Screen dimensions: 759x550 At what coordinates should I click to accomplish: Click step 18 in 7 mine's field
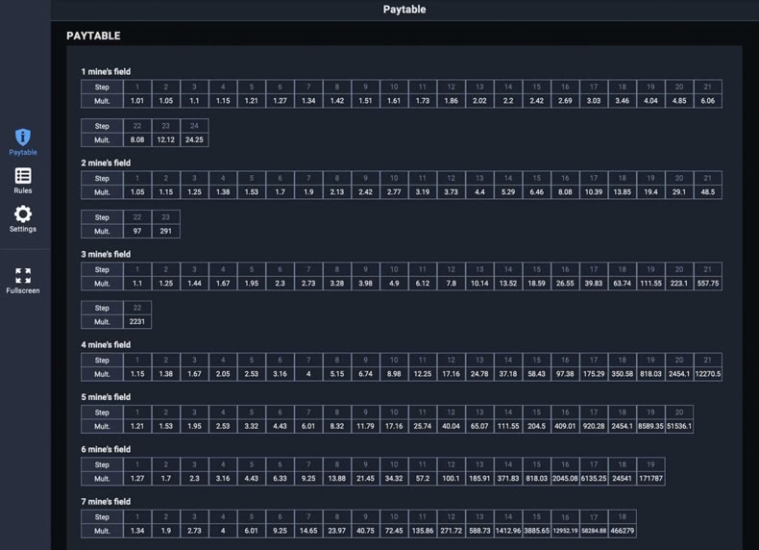tap(622, 517)
